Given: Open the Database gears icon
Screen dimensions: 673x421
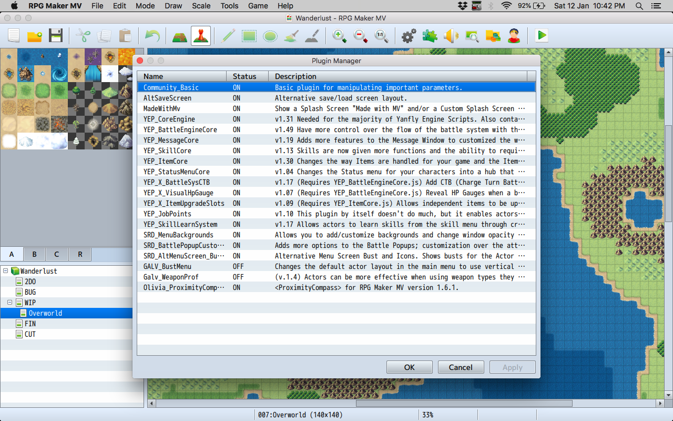Looking at the screenshot, I should (x=409, y=36).
